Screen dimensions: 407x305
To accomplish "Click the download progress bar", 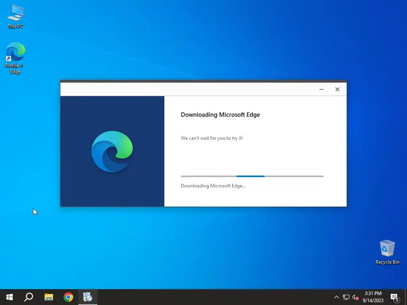I will [252, 176].
